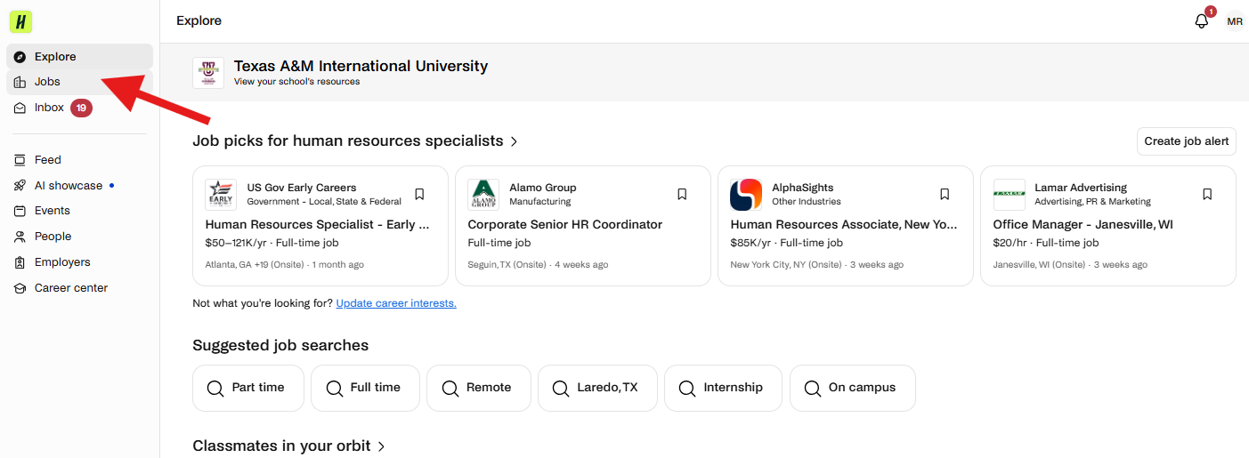Click 'Atlanta, GA +19 (Onsite)' location text
Viewport: 1249px width, 458px height.
(x=255, y=265)
